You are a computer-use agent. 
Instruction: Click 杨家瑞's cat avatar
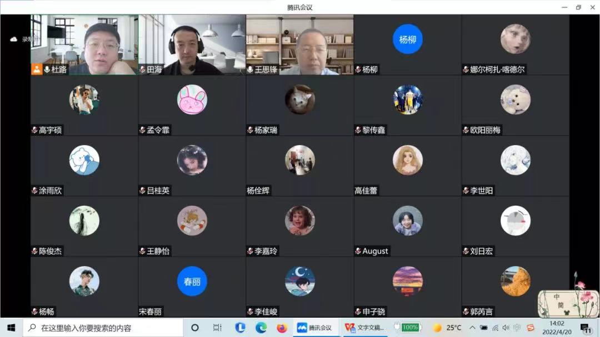pos(300,100)
